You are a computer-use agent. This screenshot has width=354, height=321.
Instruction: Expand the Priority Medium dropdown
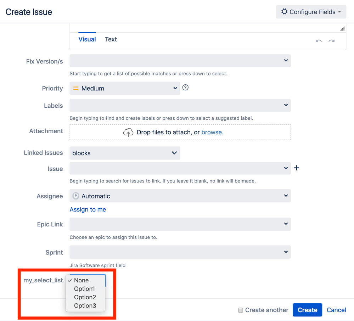[125, 88]
